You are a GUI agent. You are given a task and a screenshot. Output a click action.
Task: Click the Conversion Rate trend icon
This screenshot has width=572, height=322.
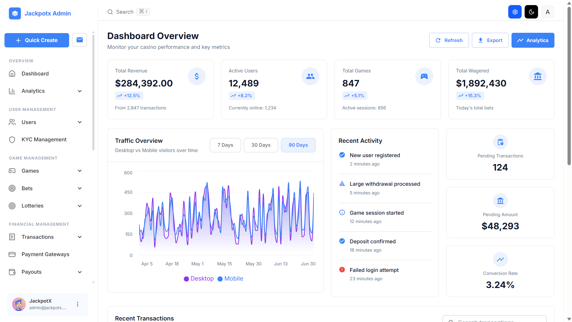coord(500,259)
